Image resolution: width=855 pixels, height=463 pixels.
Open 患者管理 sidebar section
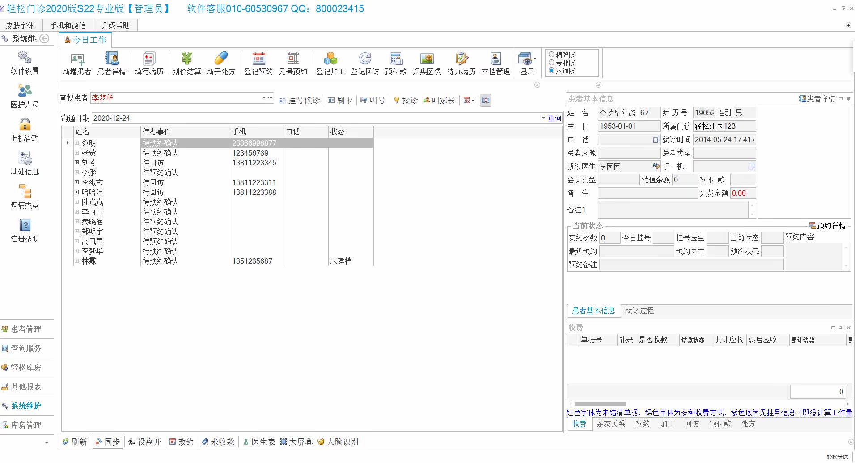click(x=26, y=329)
